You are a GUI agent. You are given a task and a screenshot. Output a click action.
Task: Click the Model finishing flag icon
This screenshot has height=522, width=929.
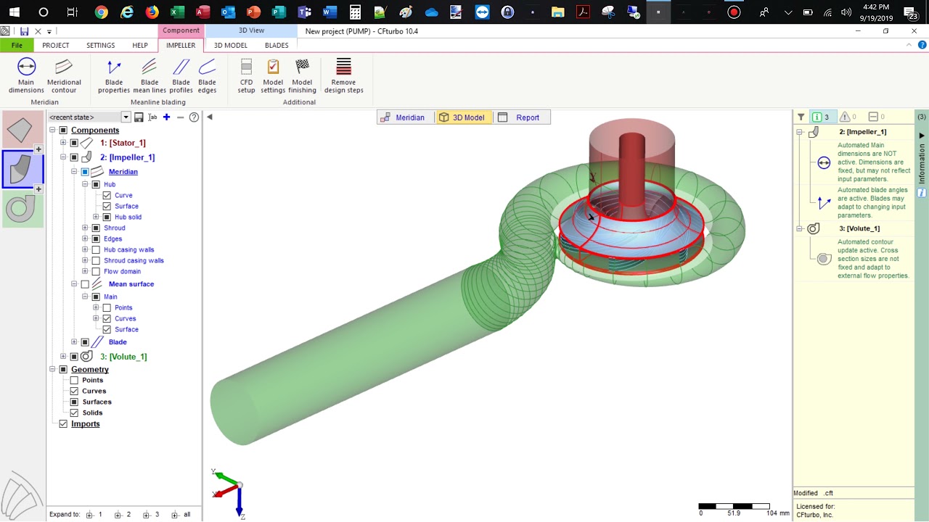[302, 67]
